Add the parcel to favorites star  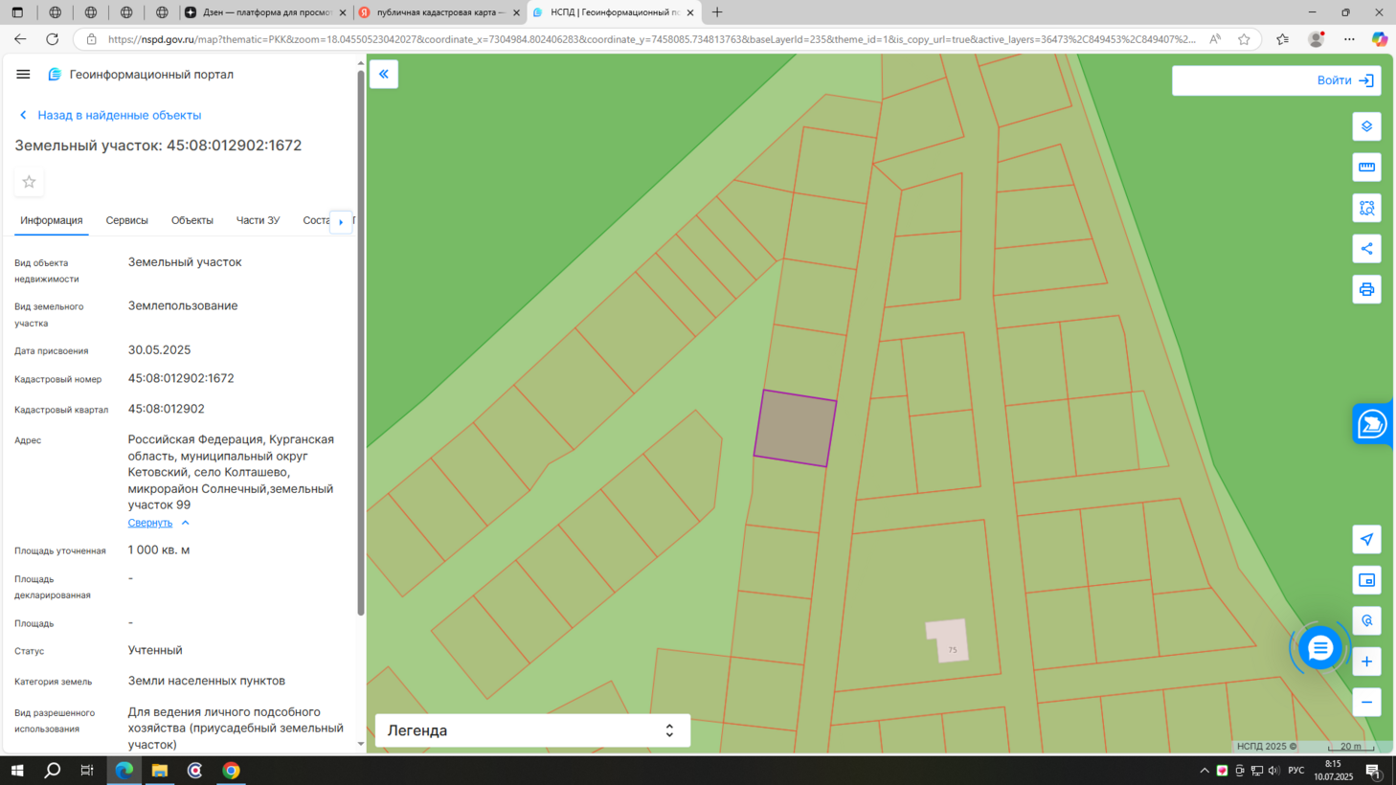[x=29, y=182]
